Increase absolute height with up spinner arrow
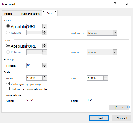This screenshot has width=133, height=123. (x=45, y=25)
